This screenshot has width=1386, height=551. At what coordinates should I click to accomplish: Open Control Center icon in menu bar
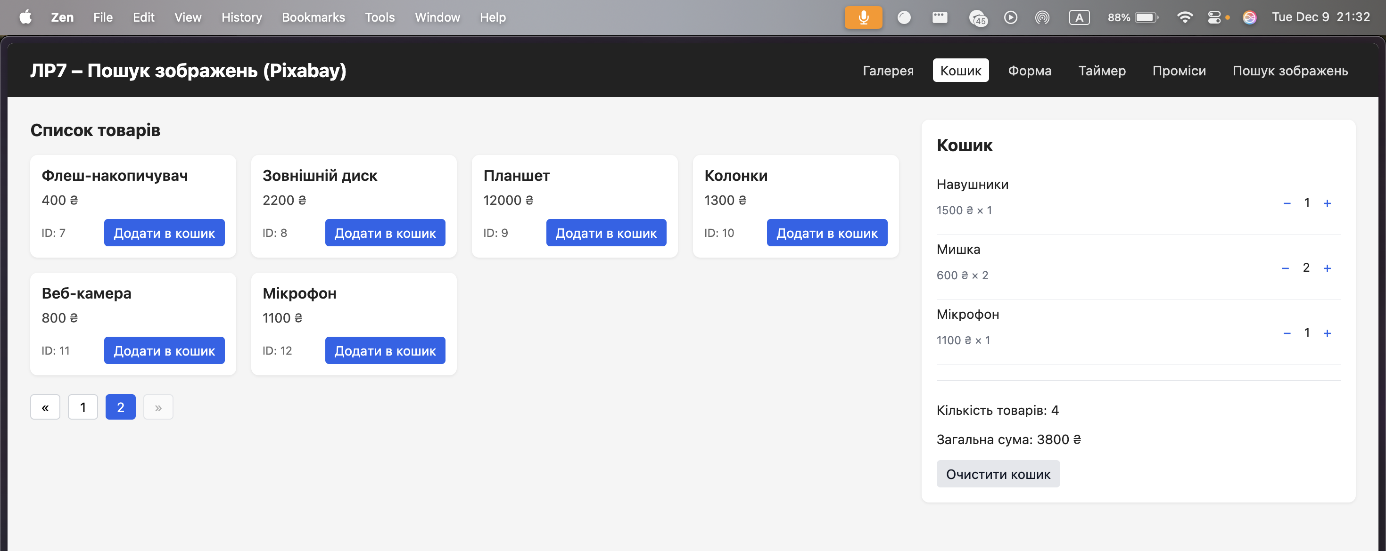[x=1214, y=17]
